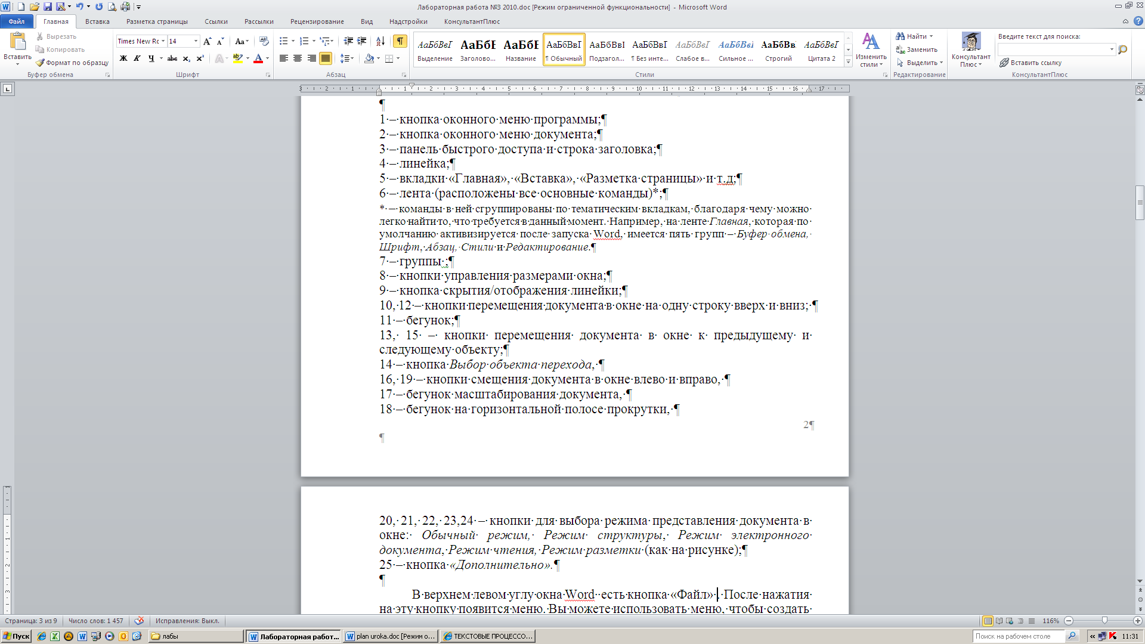Screen dimensions: 1145x644
Task: Toggle Italic (К) formatting
Action: click(137, 58)
